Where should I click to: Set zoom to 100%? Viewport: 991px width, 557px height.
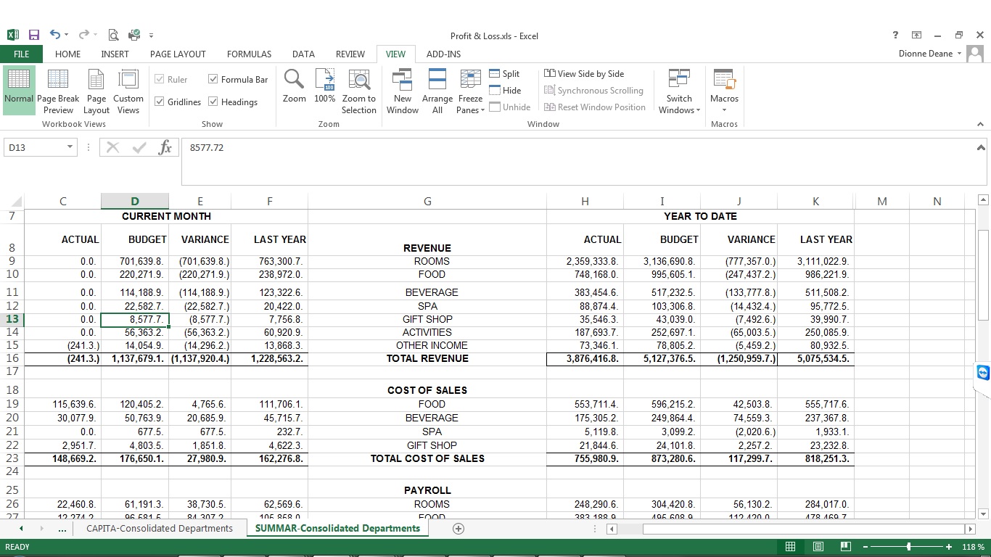click(324, 79)
